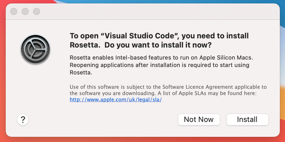Open the help question mark button
The width and height of the screenshot is (285, 142).
[x=23, y=120]
